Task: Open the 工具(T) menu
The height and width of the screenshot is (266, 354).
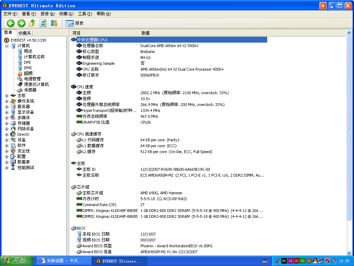Action: 85,14
